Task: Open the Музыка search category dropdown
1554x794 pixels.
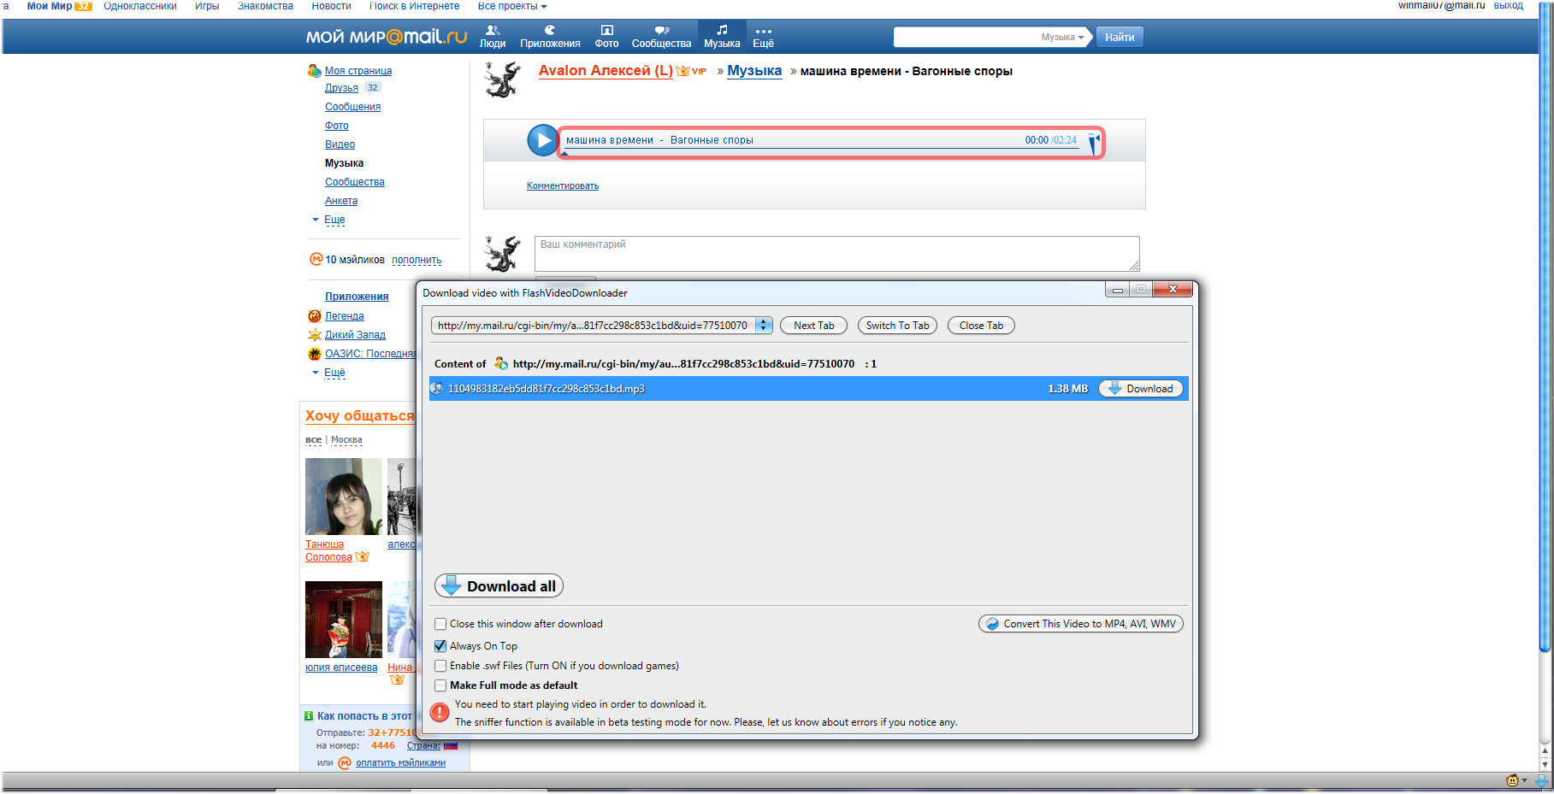Action: (1062, 38)
